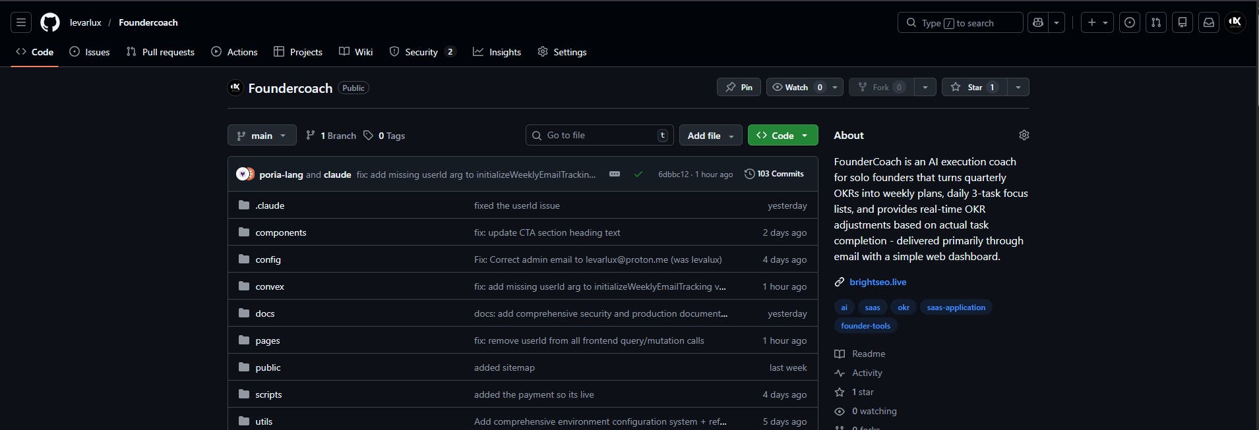
Task: Open Foundercoach breadcrumb link
Action: [148, 22]
